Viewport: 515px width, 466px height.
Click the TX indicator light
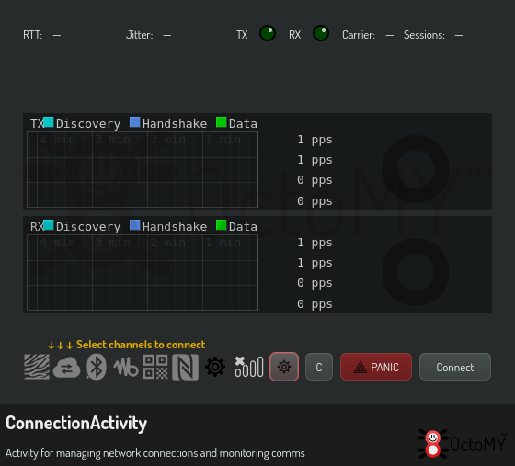point(268,33)
